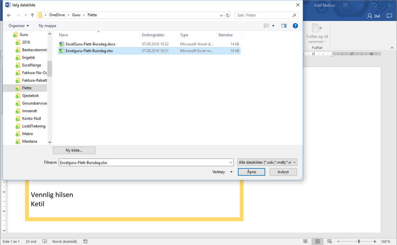The height and width of the screenshot is (245, 397).
Task: Click Side 1 av 1 in status bar
Action: [11, 242]
